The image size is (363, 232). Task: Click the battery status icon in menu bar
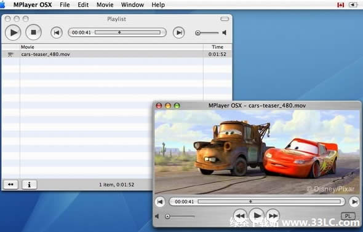pyautogui.click(x=353, y=5)
